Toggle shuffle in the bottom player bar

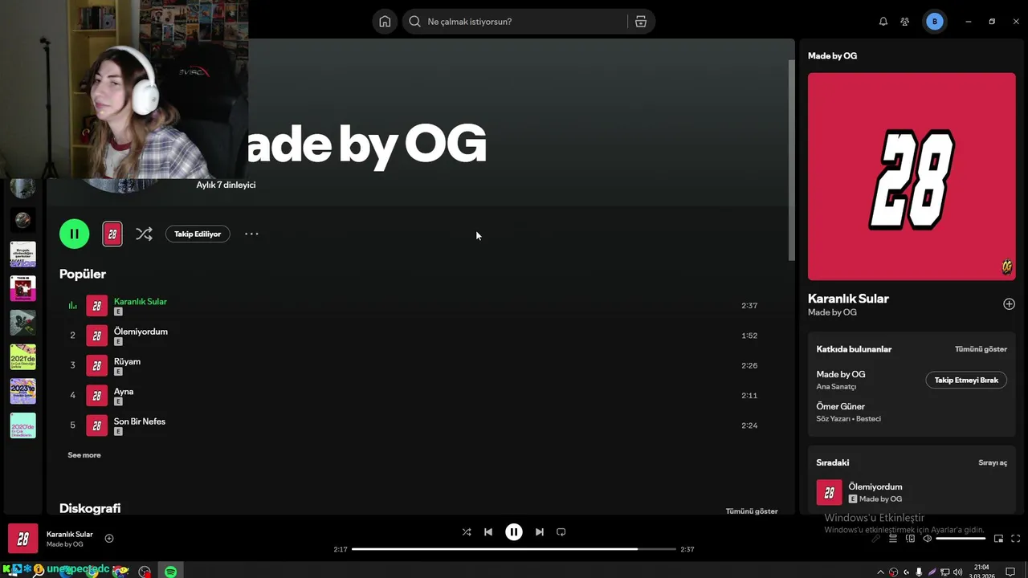[467, 531]
